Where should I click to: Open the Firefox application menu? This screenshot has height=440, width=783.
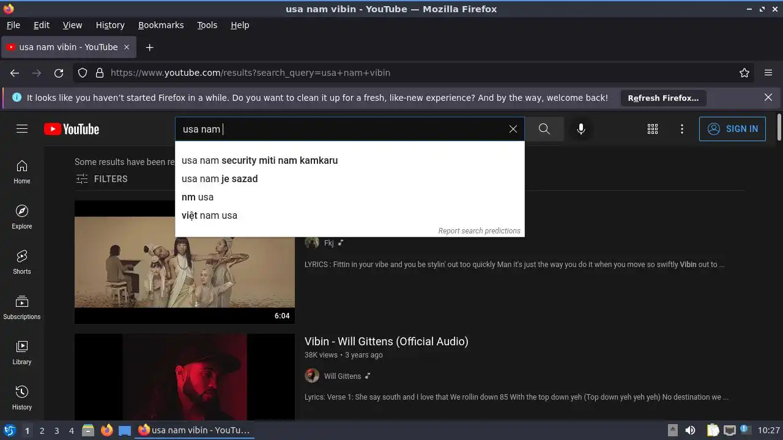point(768,73)
